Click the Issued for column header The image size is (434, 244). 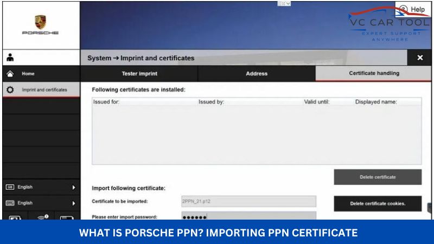106,102
